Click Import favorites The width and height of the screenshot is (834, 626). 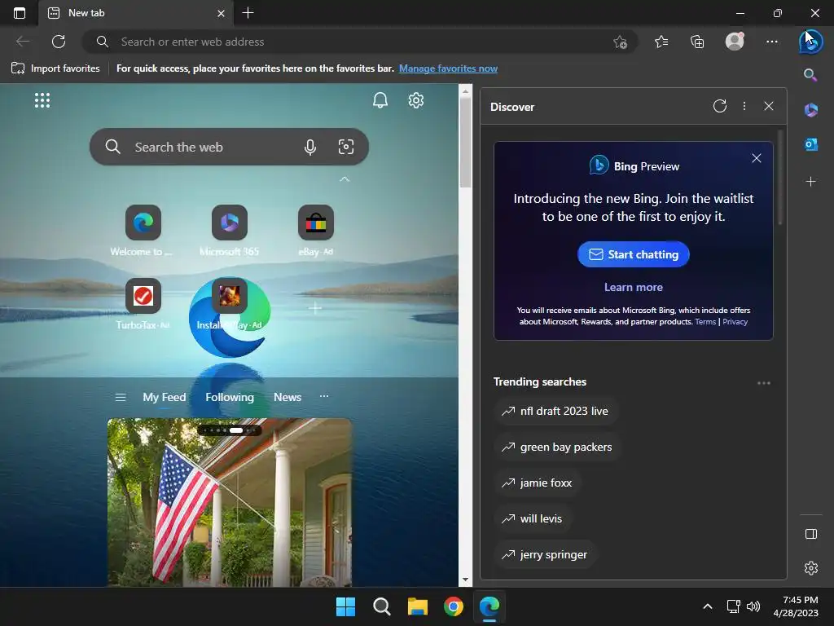pos(55,68)
